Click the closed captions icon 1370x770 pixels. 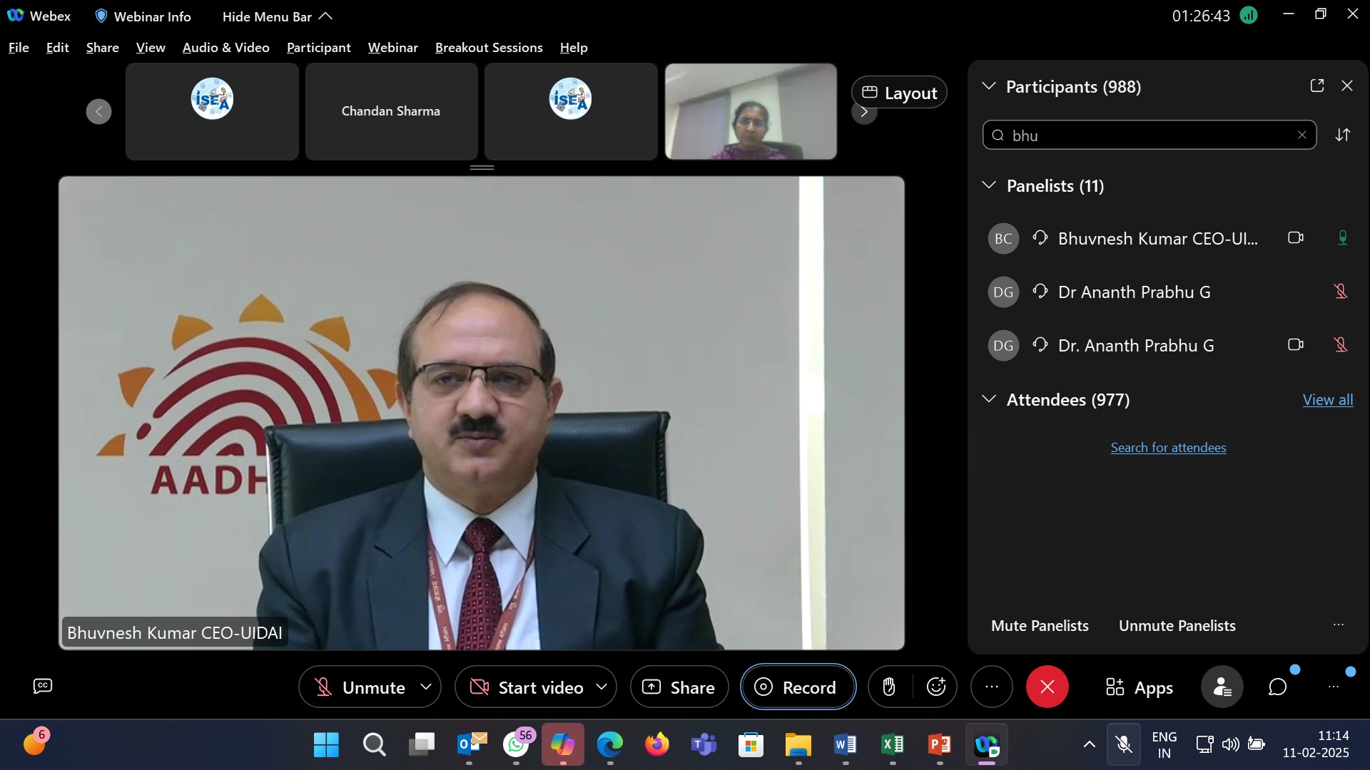pyautogui.click(x=43, y=686)
